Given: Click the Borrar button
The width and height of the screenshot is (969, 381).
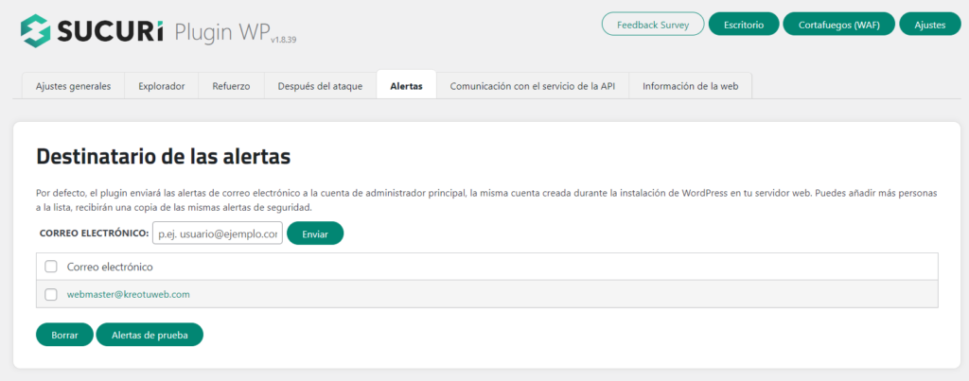Looking at the screenshot, I should (65, 335).
